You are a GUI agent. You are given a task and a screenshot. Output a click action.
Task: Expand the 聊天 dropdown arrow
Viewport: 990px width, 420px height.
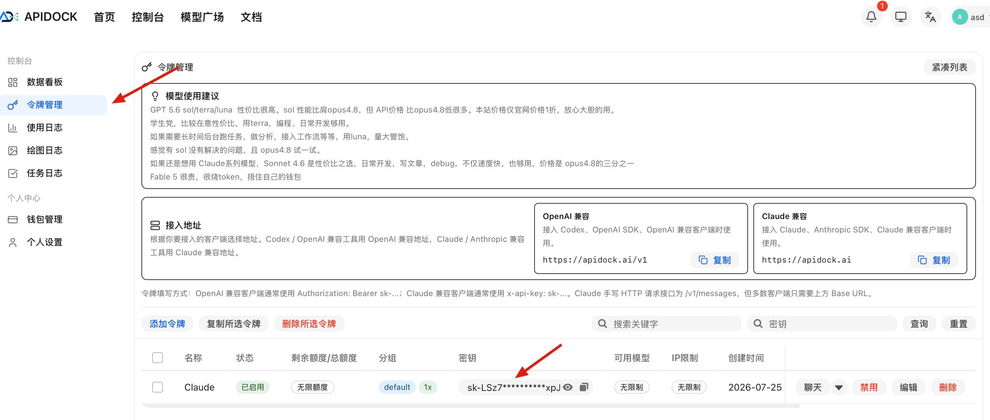(x=839, y=388)
